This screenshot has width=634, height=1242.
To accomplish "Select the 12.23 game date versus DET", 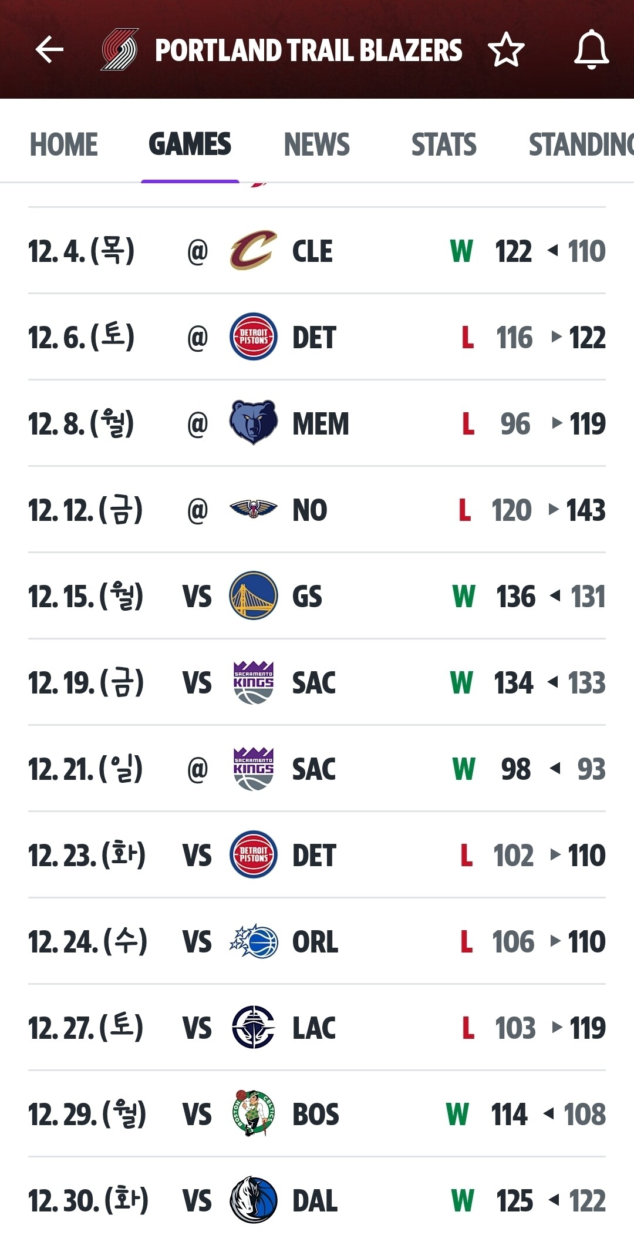I will point(87,855).
